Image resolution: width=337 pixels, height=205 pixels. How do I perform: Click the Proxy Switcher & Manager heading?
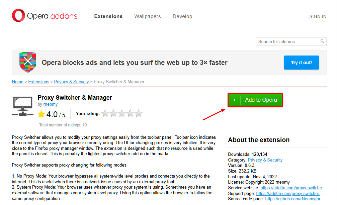tap(75, 98)
